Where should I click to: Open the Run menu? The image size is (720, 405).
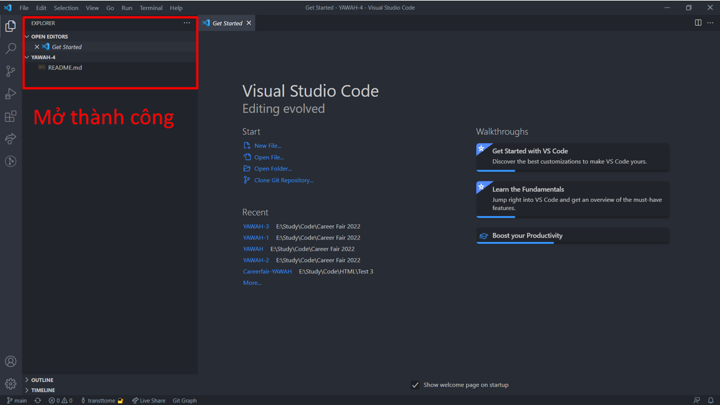127,8
